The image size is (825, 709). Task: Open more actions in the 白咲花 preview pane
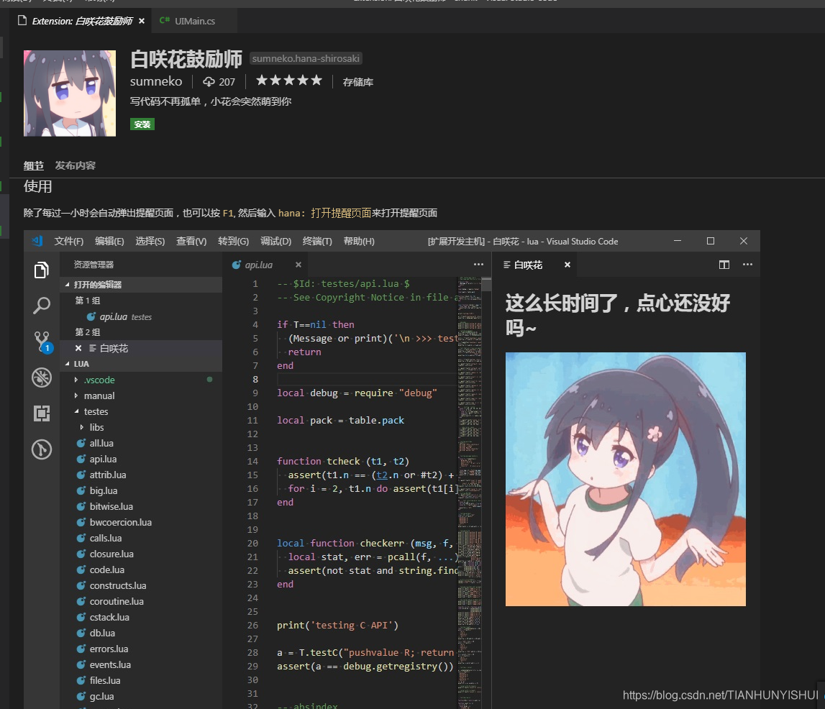[747, 265]
